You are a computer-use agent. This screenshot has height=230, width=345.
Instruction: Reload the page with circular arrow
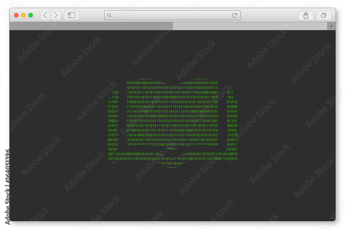click(x=235, y=15)
